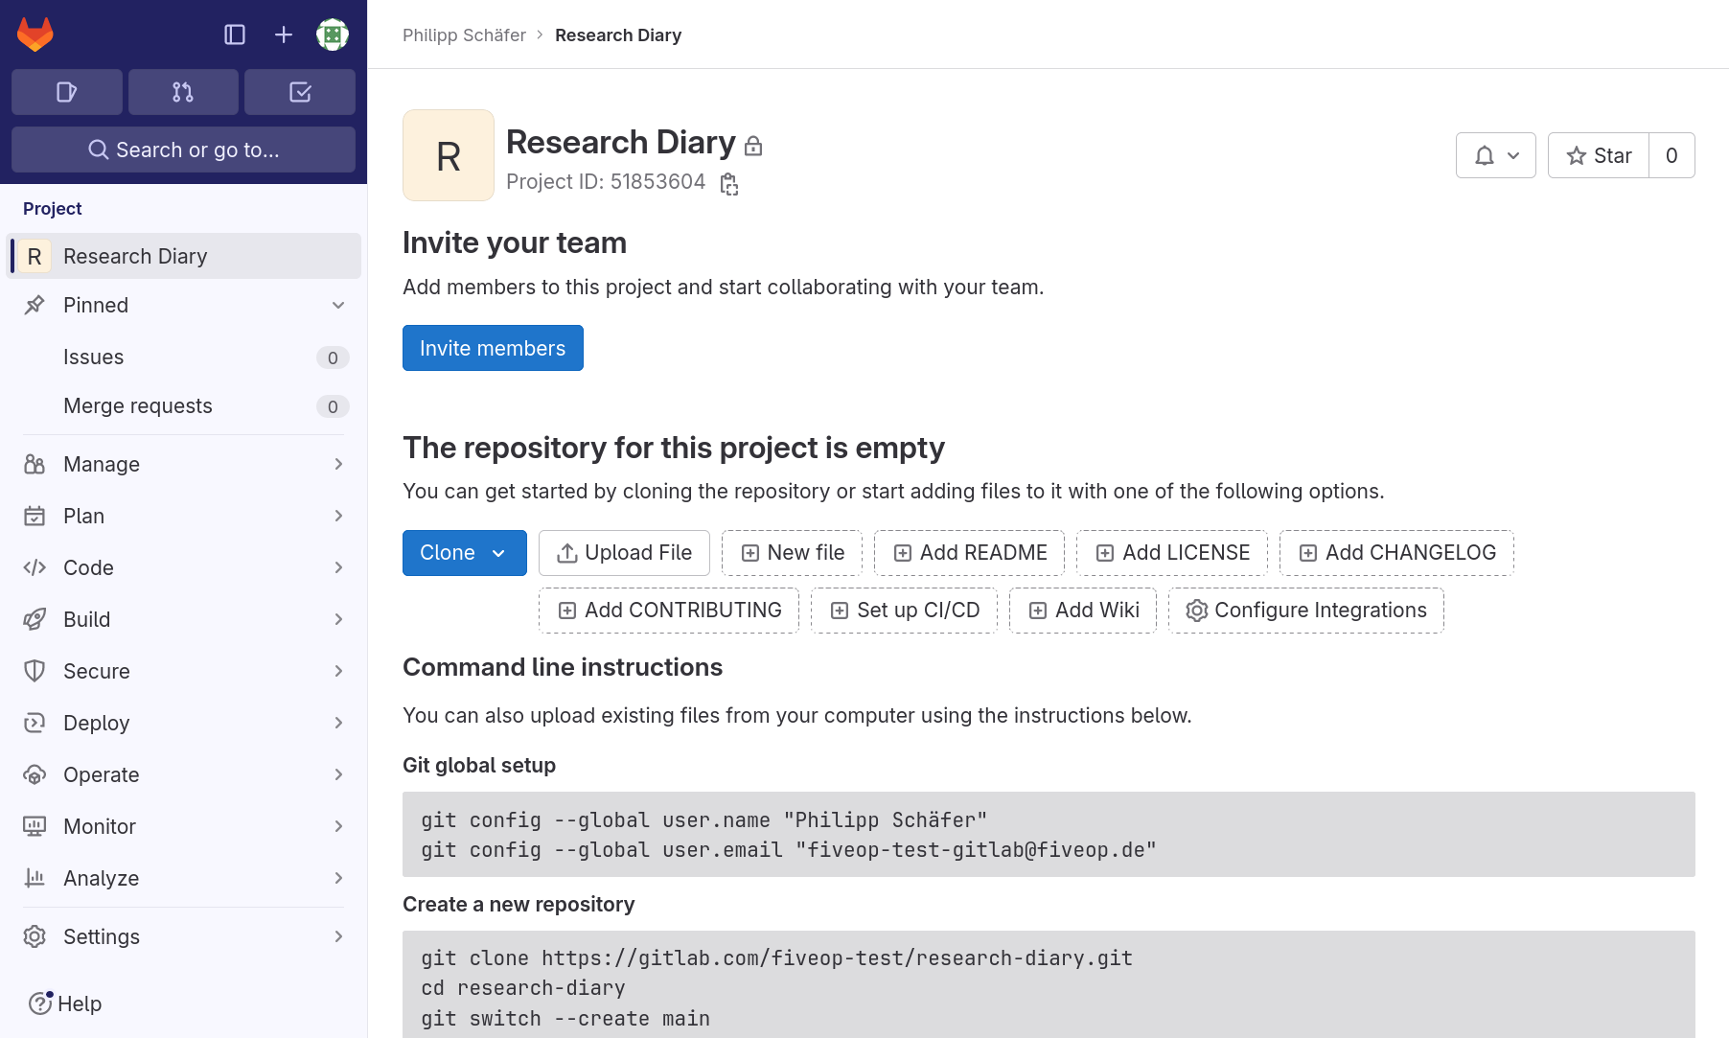Click the private project lock icon
Image resolution: width=1729 pixels, height=1038 pixels.
pyautogui.click(x=753, y=145)
